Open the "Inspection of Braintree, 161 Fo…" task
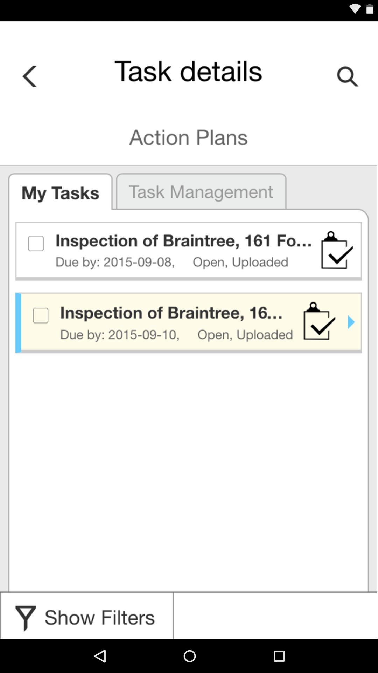 [183, 241]
